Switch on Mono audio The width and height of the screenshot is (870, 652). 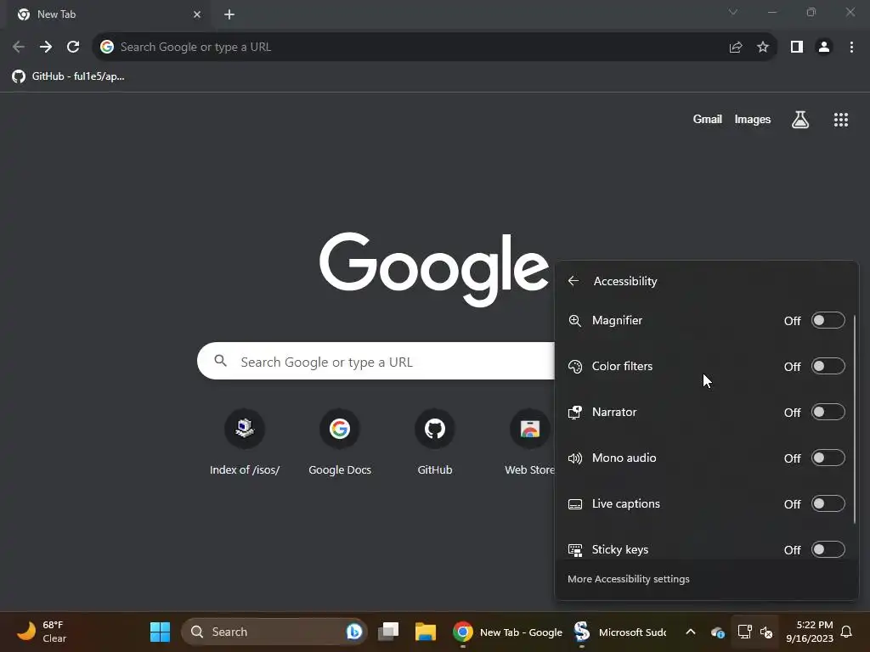click(828, 458)
